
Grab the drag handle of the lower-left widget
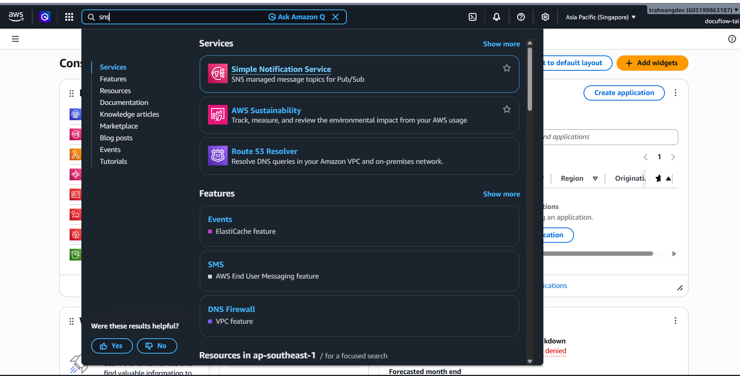click(72, 321)
